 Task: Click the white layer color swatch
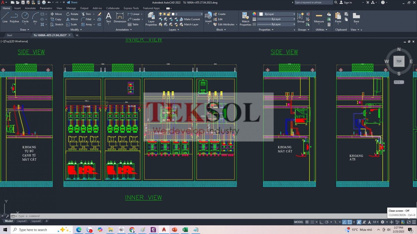coord(173,14)
